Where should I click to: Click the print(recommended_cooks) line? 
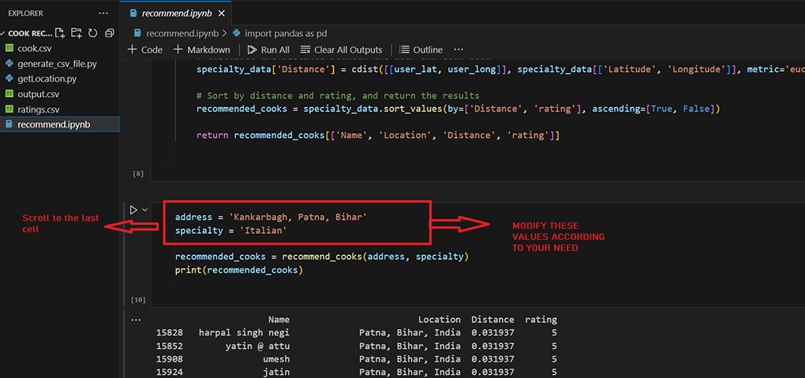tap(239, 270)
